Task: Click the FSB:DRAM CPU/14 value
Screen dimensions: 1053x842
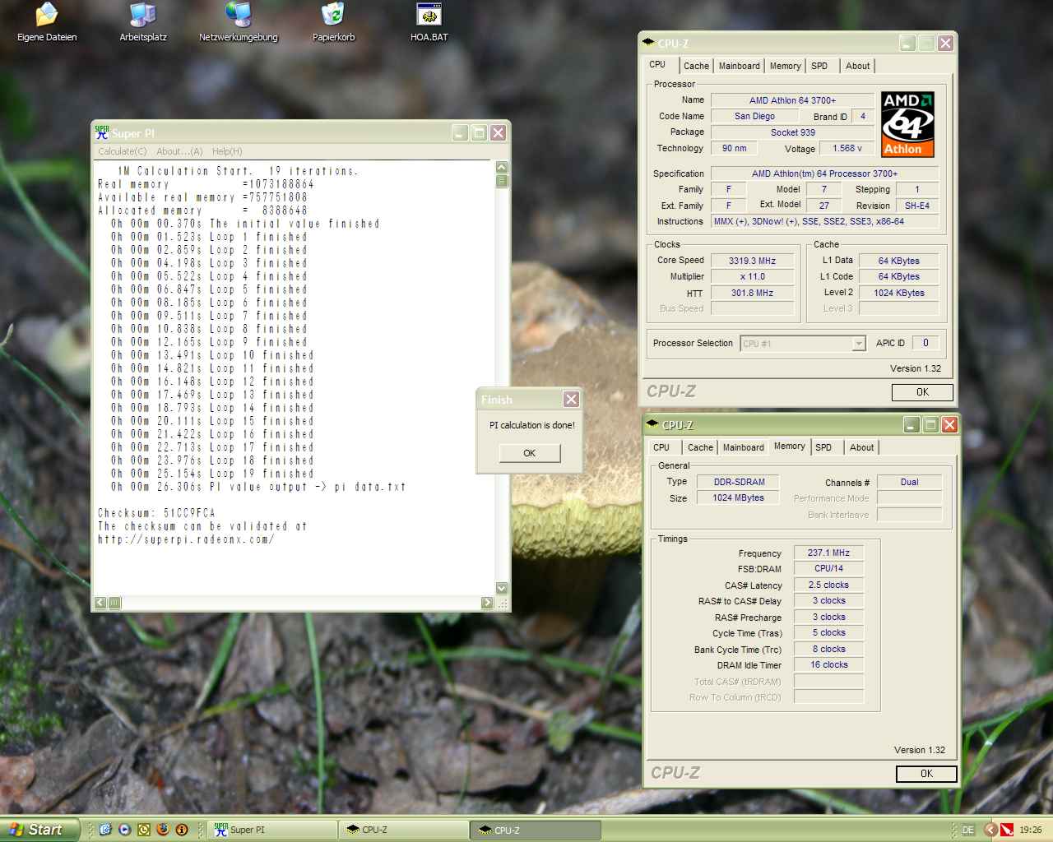Action: click(x=828, y=568)
